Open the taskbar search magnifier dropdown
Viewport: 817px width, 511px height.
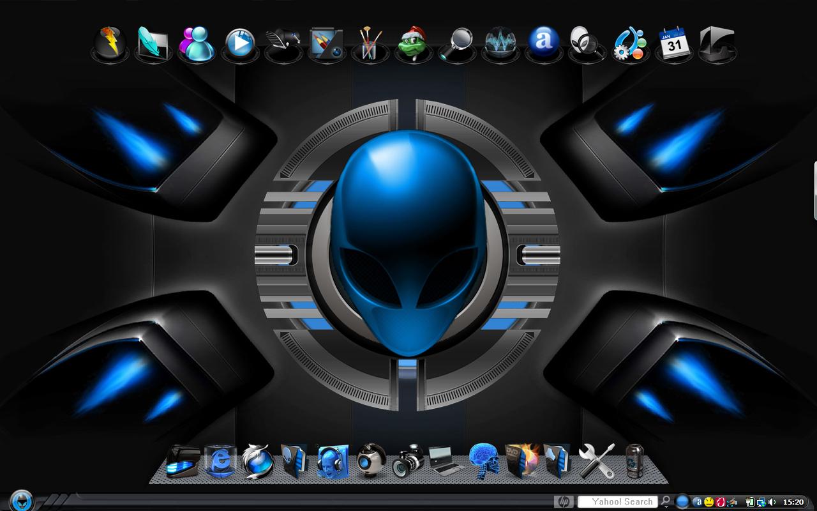coord(666,501)
